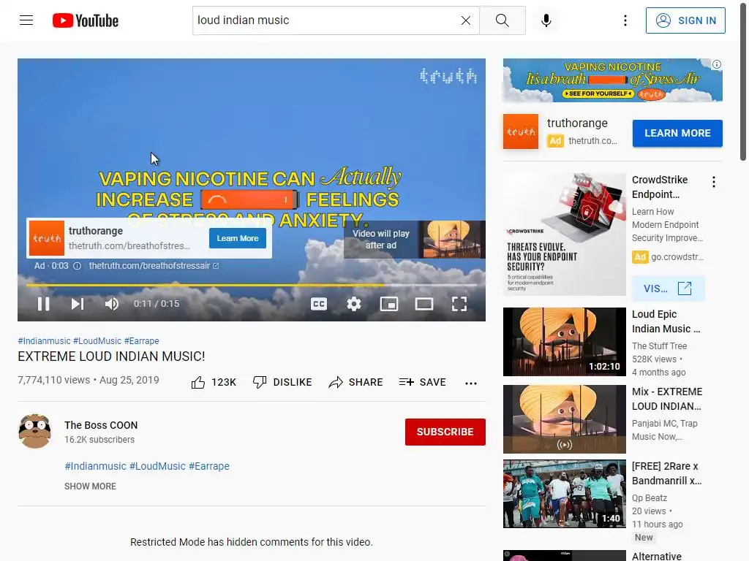The image size is (749, 561).
Task: Open the CrowdStrike Endpoint ad title
Action: pos(660,187)
